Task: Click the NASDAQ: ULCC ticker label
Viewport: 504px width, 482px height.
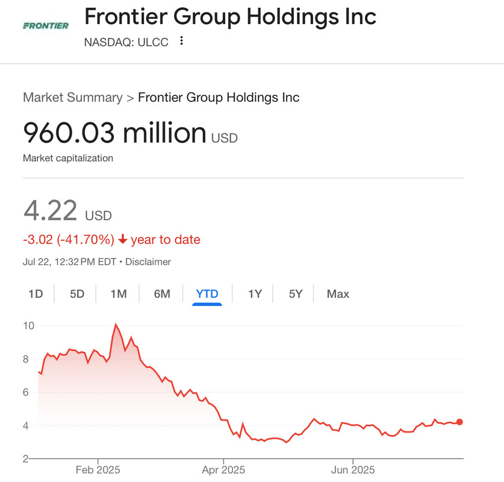Action: (x=126, y=42)
